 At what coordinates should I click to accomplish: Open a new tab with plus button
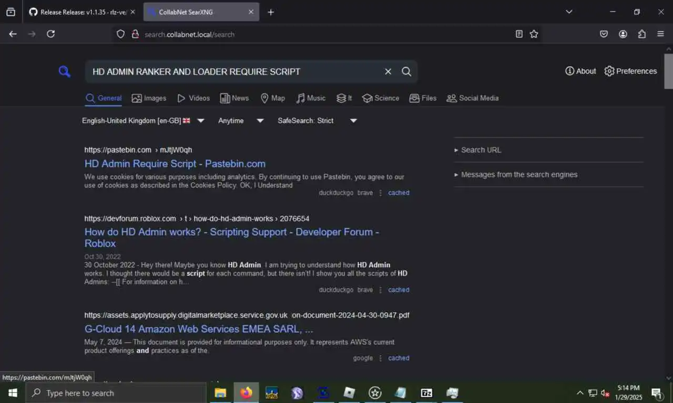pos(271,12)
